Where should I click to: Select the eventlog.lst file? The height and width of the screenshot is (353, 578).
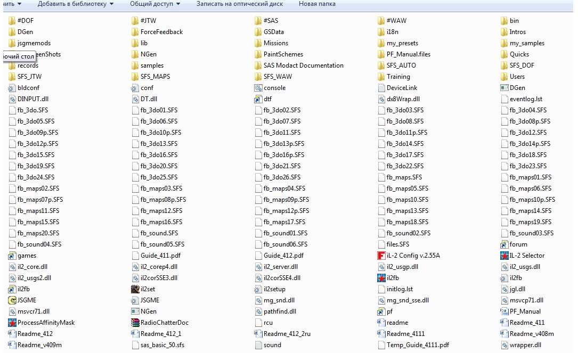coord(522,98)
